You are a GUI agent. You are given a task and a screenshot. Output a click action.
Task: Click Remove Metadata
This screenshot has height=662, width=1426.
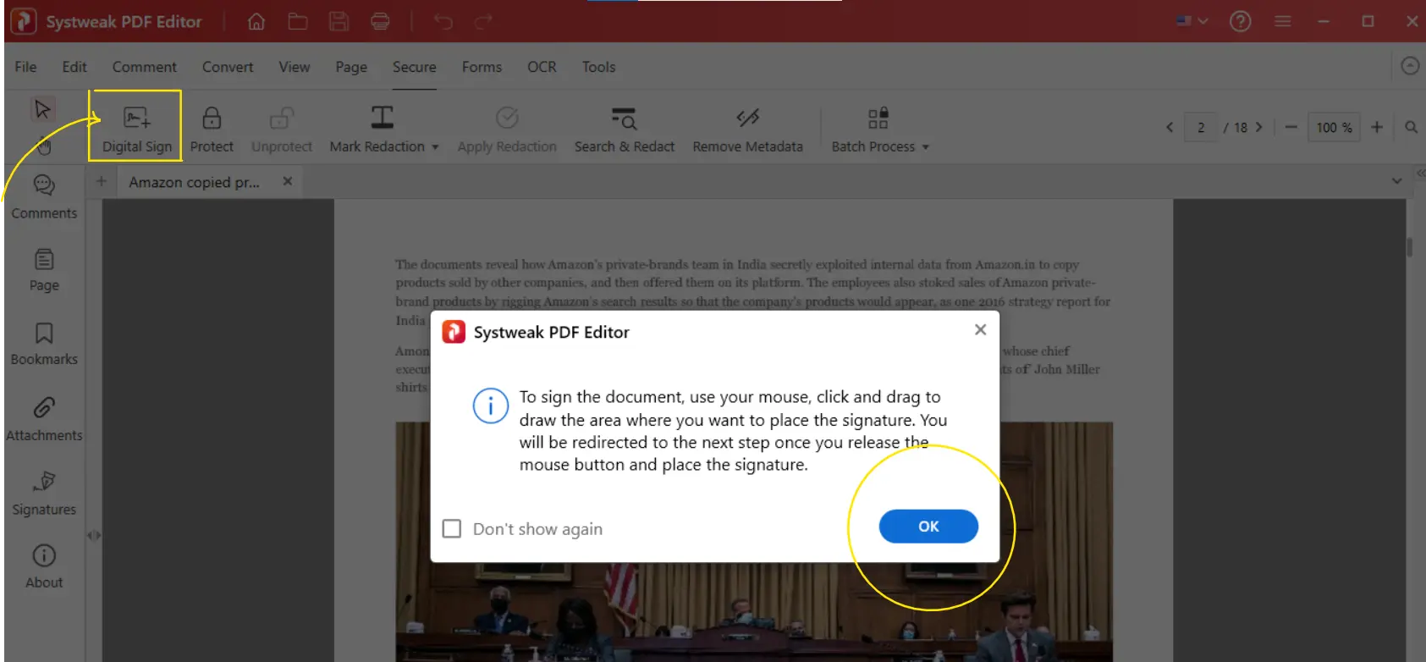point(748,130)
